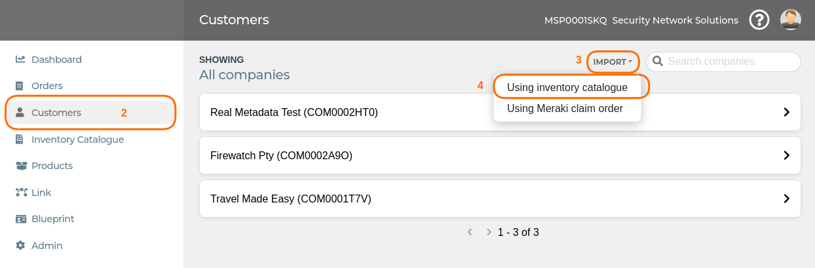
Task: Click the Blueprint icon in sidebar
Action: click(20, 219)
